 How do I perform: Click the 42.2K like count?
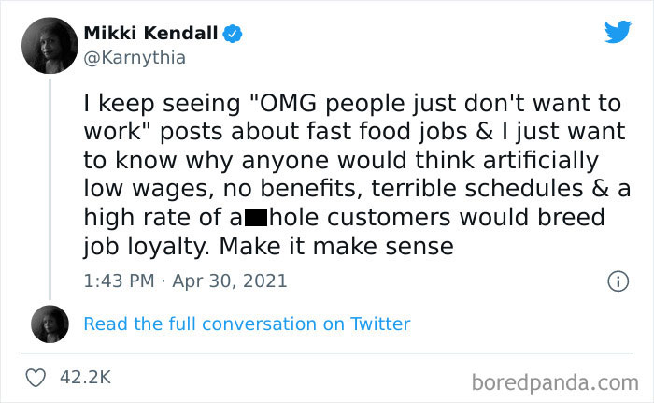(x=85, y=378)
